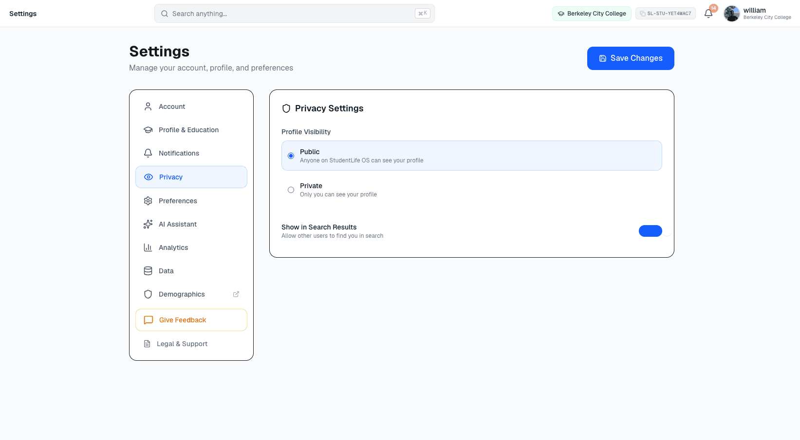
Task: Open Demographics link in sidebar
Action: (191, 294)
